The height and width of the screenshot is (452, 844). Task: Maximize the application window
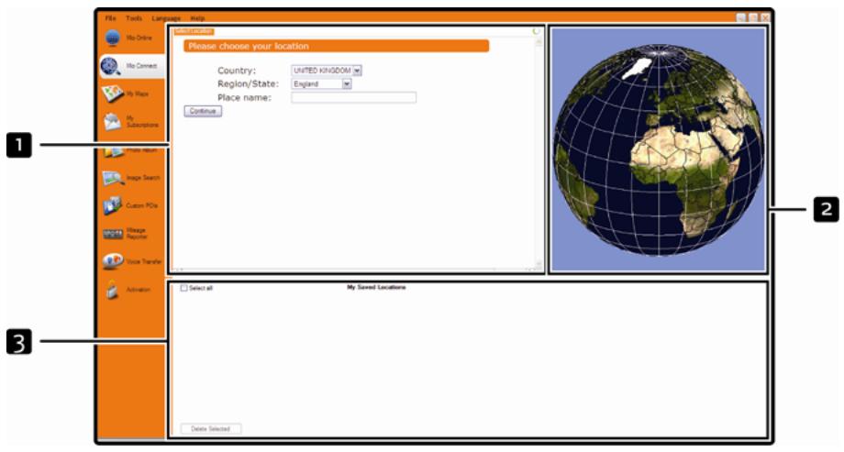click(x=753, y=17)
